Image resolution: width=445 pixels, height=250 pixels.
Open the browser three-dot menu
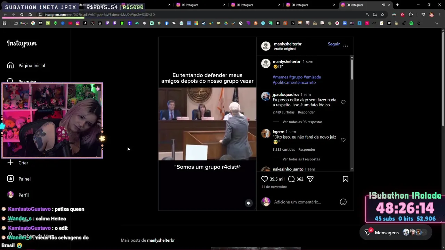pos(440,15)
